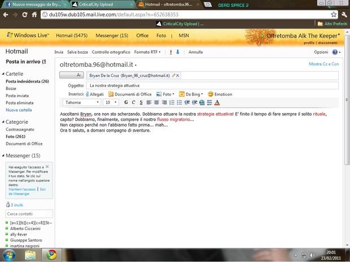The width and height of the screenshot is (350, 262).
Task: Run Controllo ortografico
Action: point(111,52)
